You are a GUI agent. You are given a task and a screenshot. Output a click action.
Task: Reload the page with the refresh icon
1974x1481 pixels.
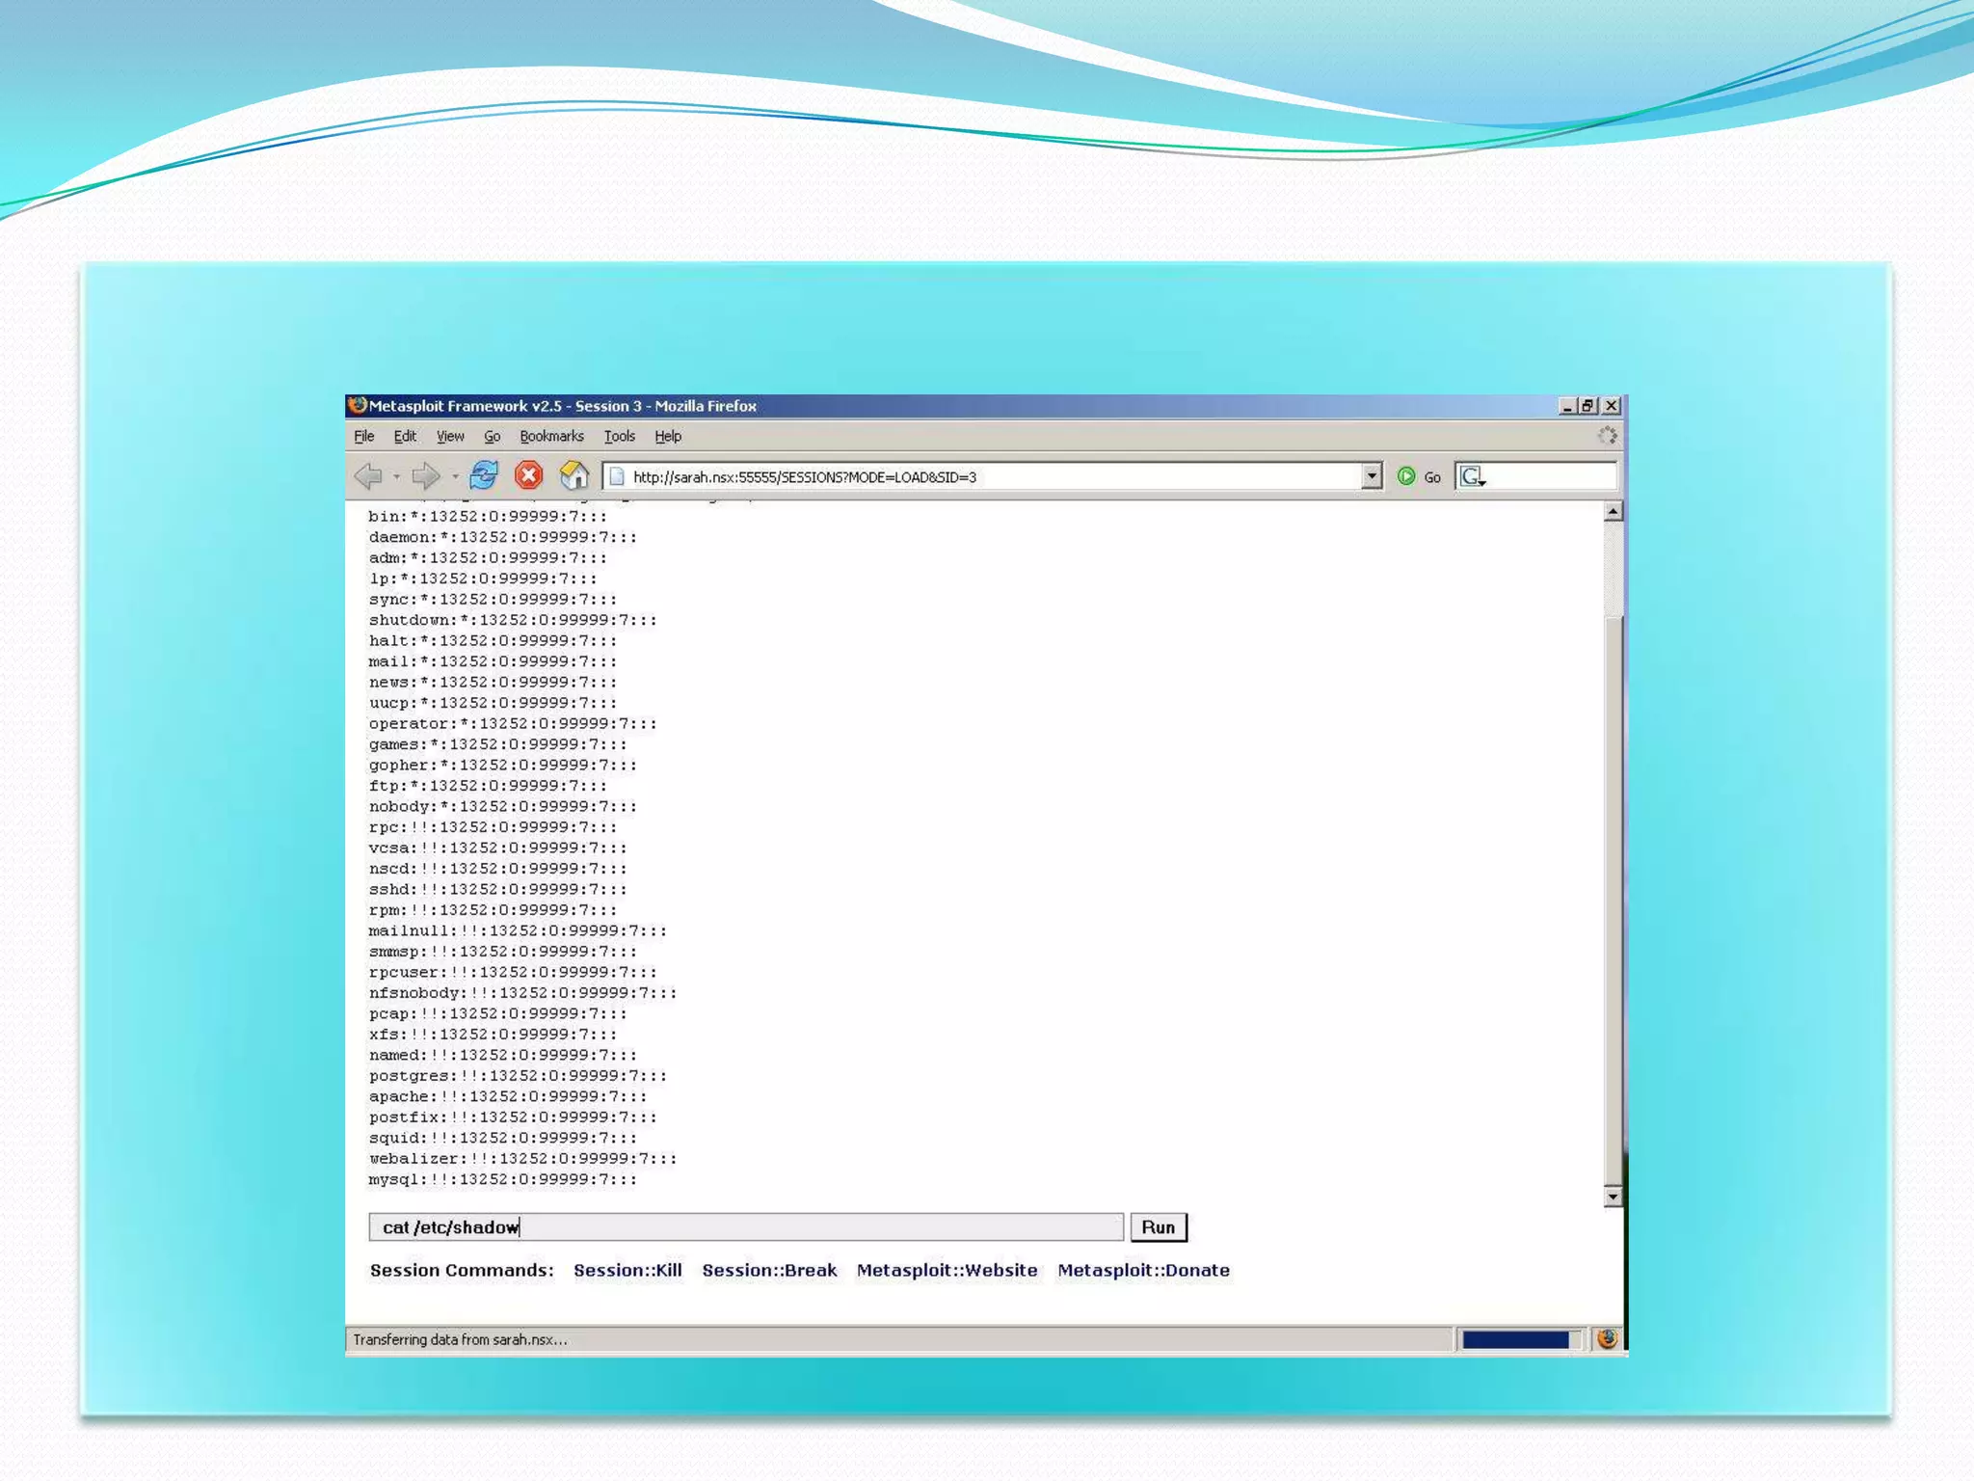(484, 475)
